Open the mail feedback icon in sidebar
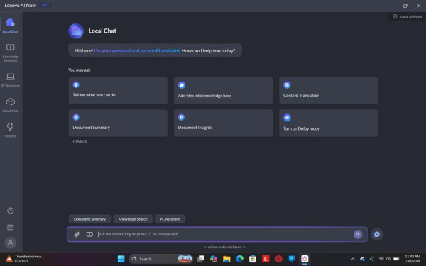426x266 pixels. tap(11, 227)
